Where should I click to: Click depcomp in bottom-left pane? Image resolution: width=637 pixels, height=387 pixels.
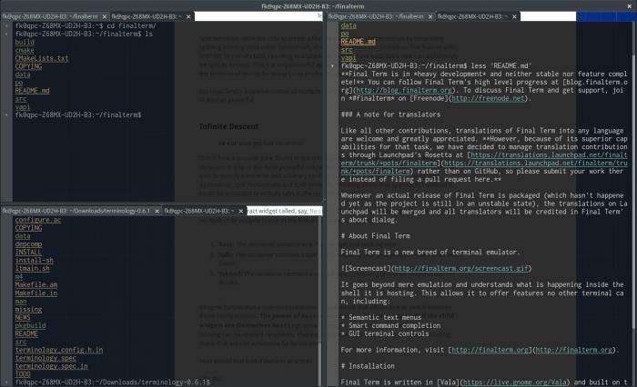pyautogui.click(x=28, y=244)
